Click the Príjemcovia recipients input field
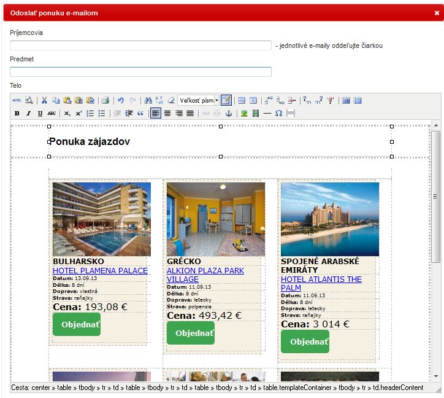Viewport: 444px width, 398px height. coord(140,45)
